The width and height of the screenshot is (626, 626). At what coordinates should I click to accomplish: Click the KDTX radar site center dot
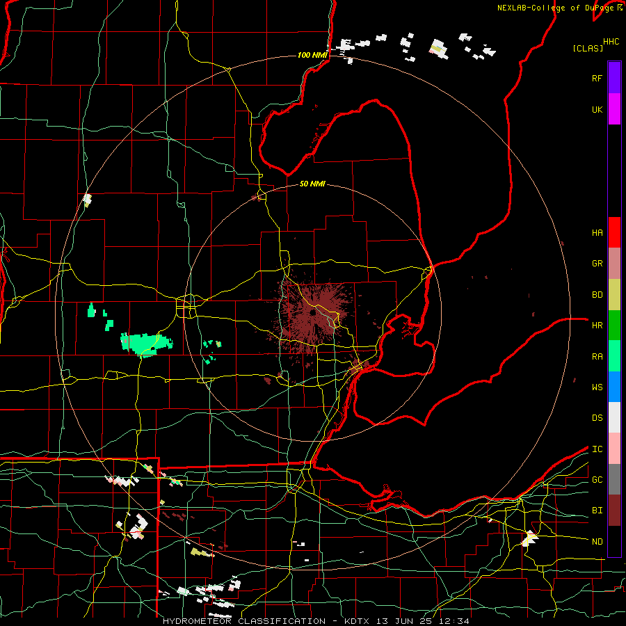tap(312, 313)
